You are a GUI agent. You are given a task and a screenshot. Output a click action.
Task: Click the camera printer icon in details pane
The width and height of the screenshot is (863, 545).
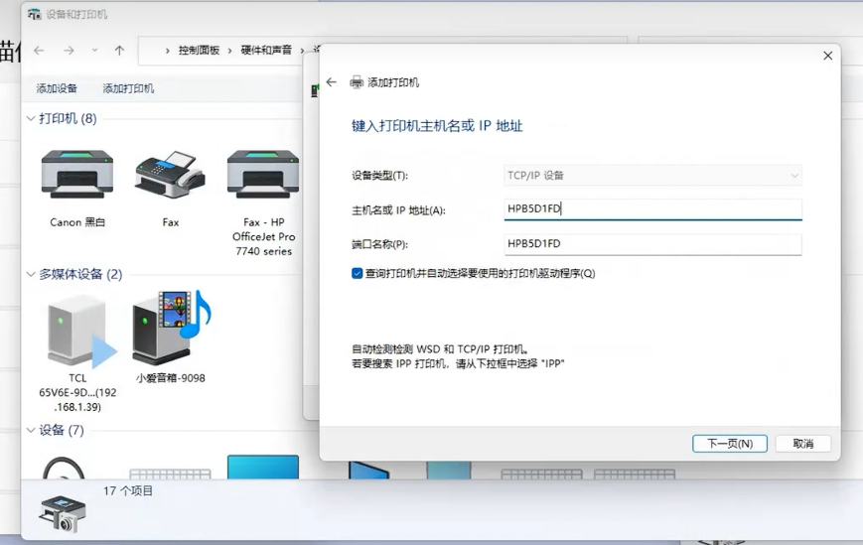(63, 513)
